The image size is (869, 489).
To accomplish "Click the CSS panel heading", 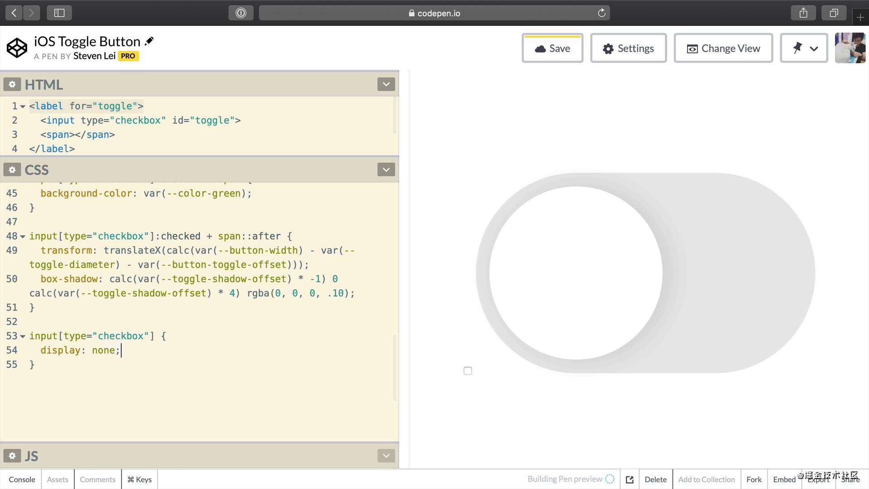I will 36,170.
